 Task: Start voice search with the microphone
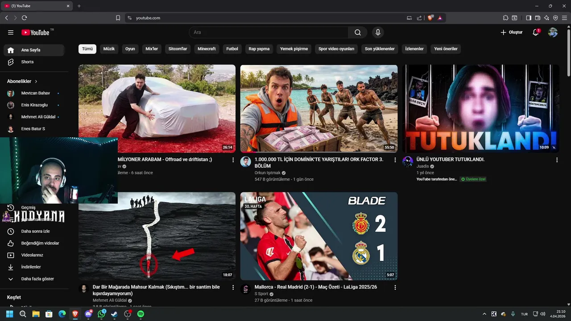coord(378,33)
